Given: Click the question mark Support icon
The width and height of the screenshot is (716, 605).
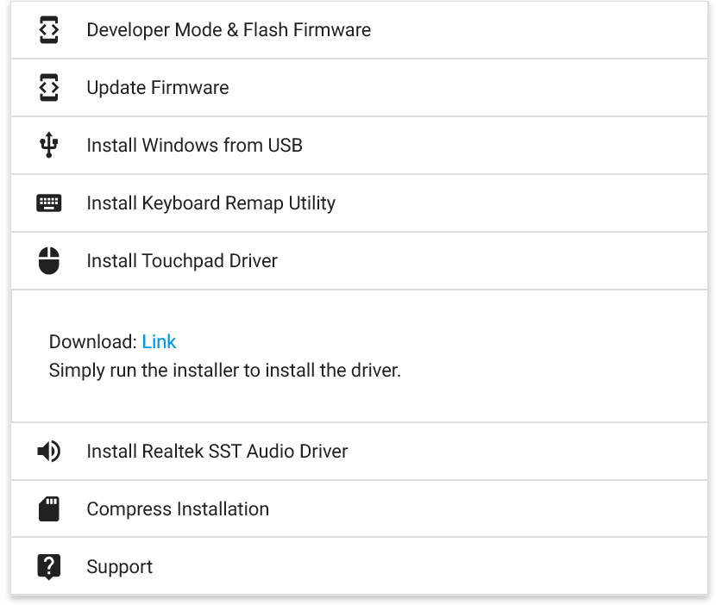Looking at the screenshot, I should (49, 566).
